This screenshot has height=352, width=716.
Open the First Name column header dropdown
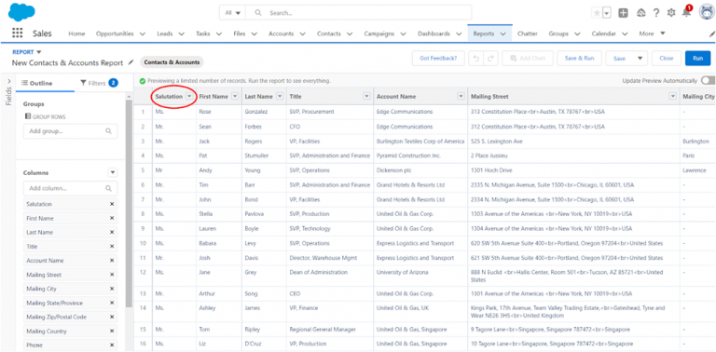pos(235,96)
